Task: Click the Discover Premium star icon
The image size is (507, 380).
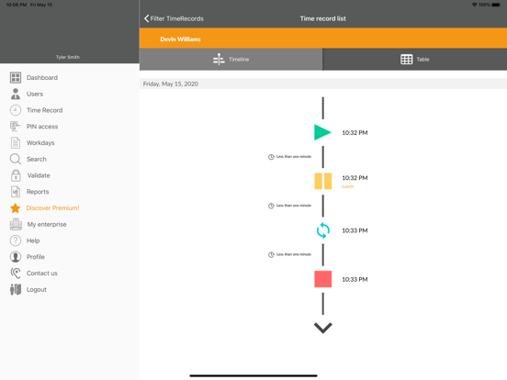Action: click(x=16, y=208)
